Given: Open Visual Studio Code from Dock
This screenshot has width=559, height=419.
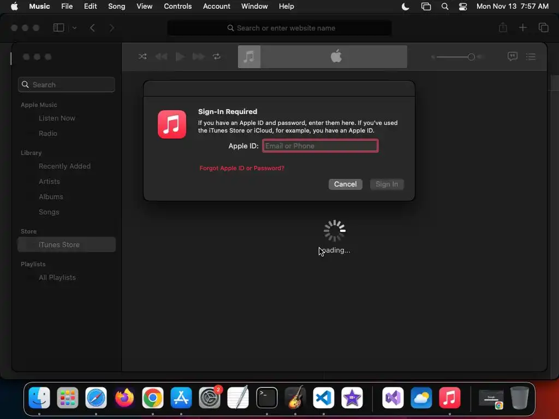Looking at the screenshot, I should click(324, 398).
